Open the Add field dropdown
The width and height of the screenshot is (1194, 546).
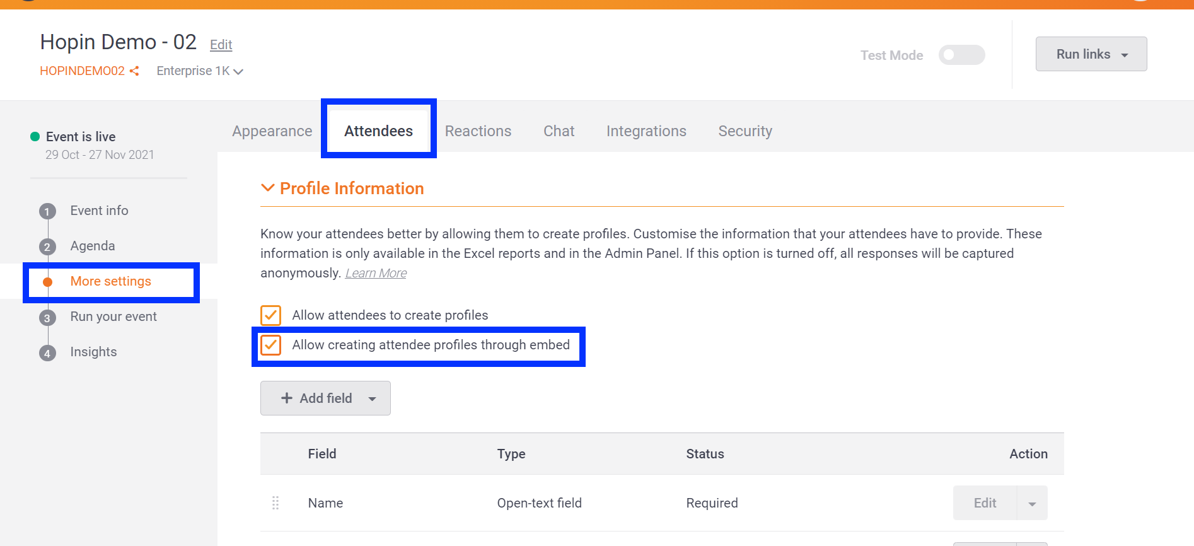(325, 398)
